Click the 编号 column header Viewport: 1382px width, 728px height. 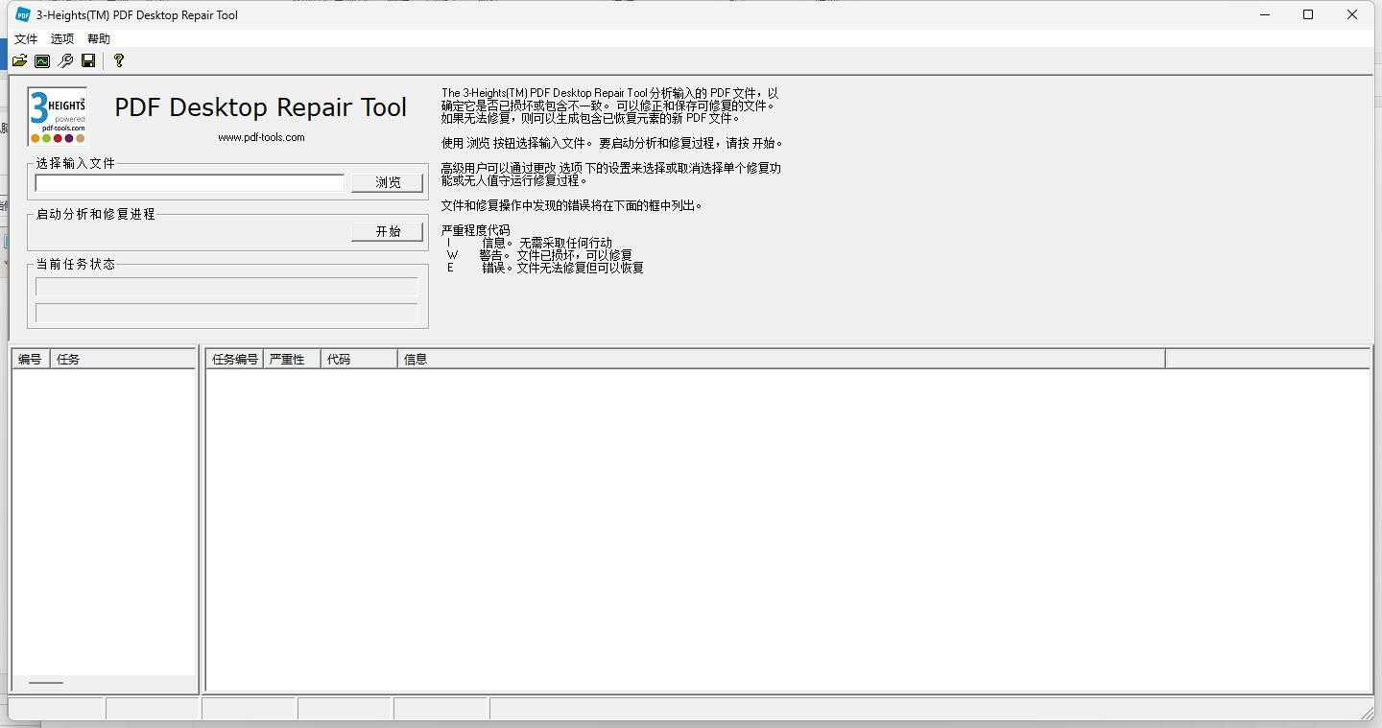[30, 359]
